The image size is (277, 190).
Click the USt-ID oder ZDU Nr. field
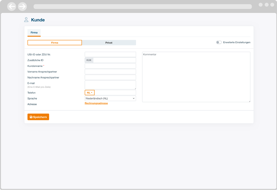click(110, 54)
